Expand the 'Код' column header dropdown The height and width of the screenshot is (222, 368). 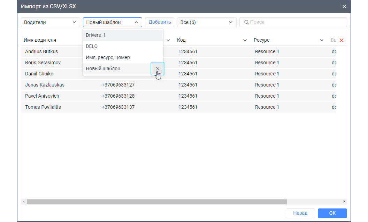(245, 40)
